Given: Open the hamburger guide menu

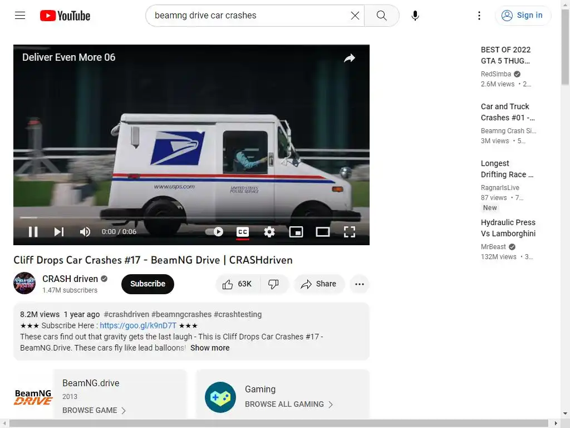Looking at the screenshot, I should pyautogui.click(x=20, y=15).
